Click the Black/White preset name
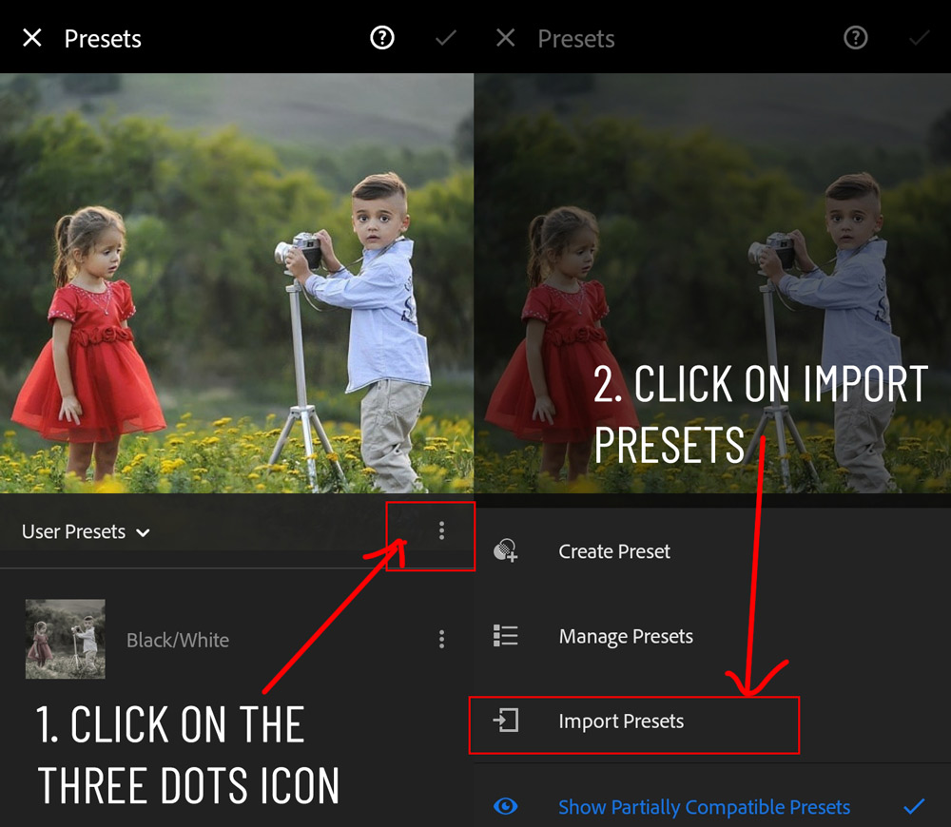Screen dimensions: 951x827 (178, 640)
